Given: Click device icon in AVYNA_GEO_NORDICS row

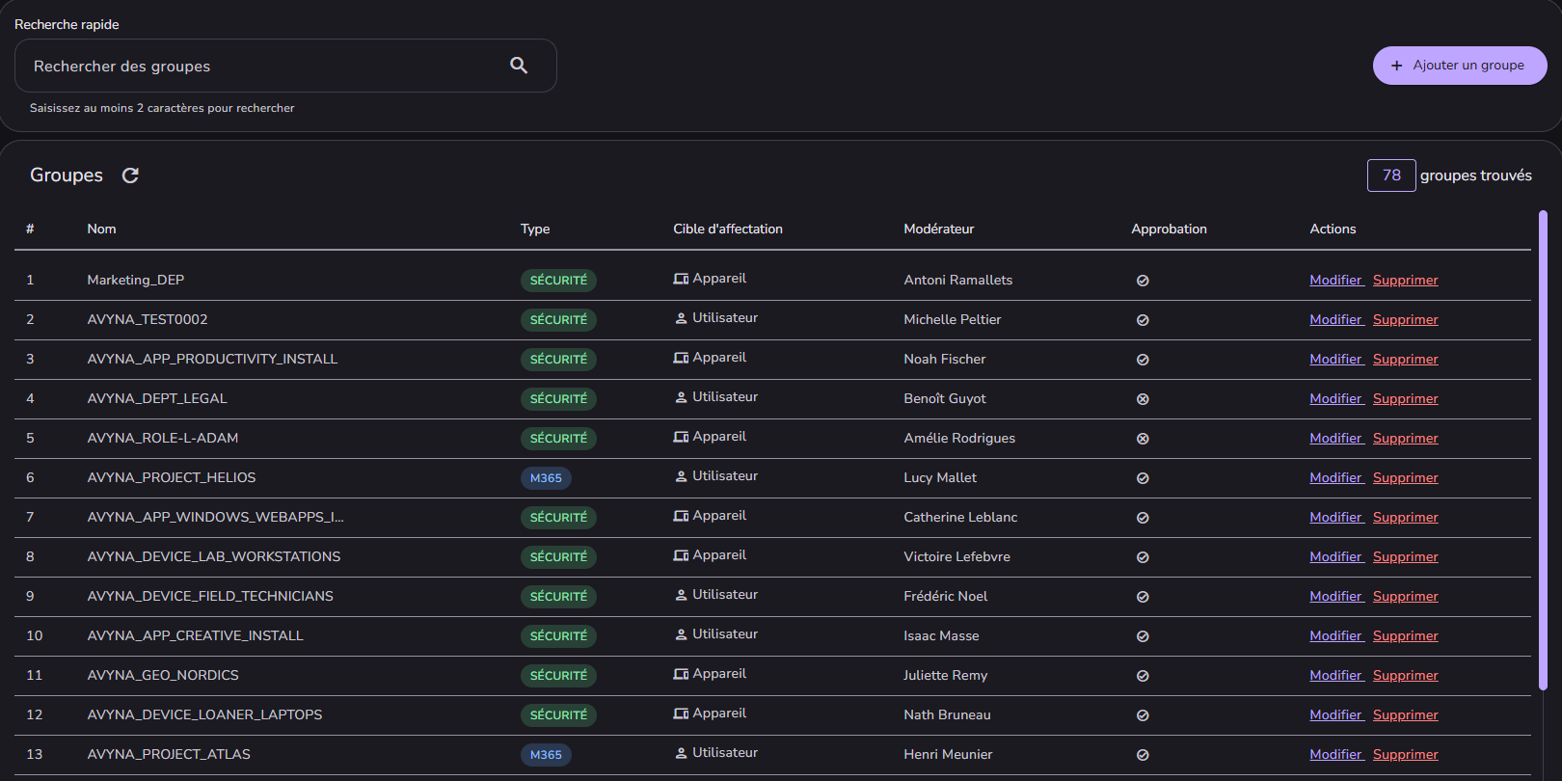Looking at the screenshot, I should click(x=681, y=674).
